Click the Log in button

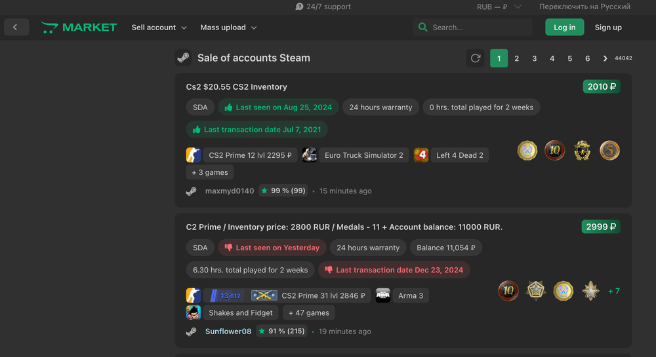click(x=564, y=28)
